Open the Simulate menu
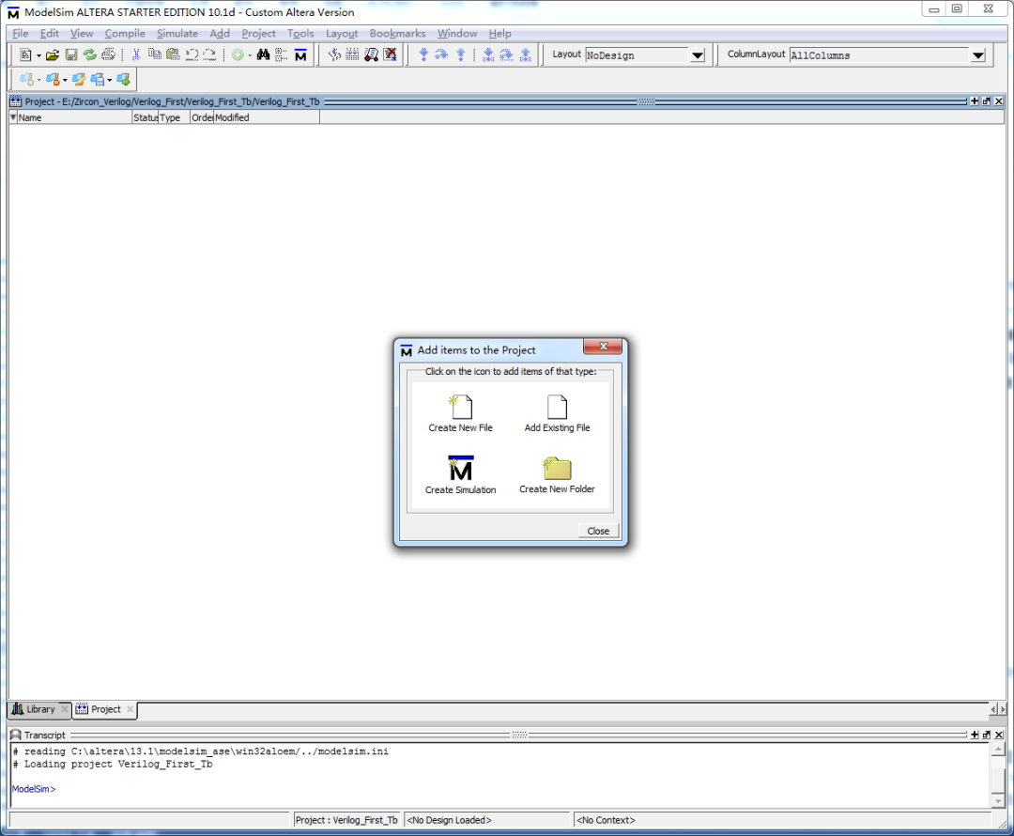Image resolution: width=1014 pixels, height=836 pixels. [177, 33]
